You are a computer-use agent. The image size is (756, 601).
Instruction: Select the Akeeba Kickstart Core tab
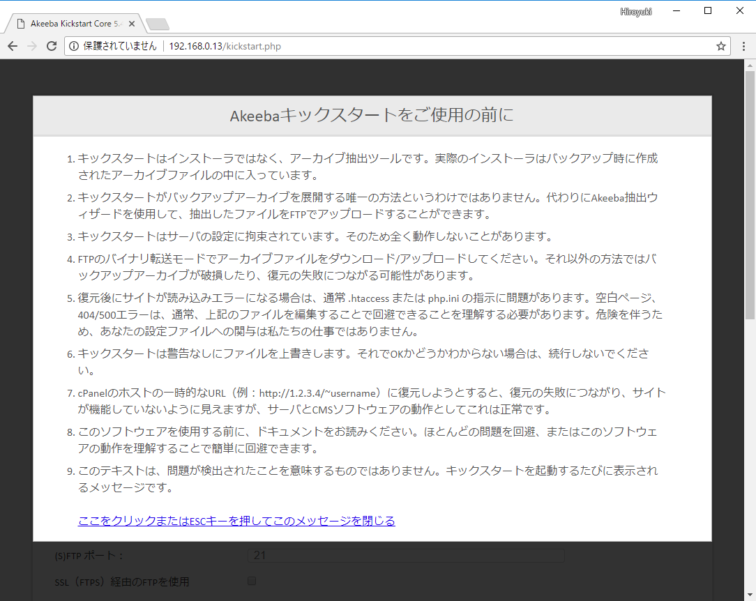coord(75,24)
